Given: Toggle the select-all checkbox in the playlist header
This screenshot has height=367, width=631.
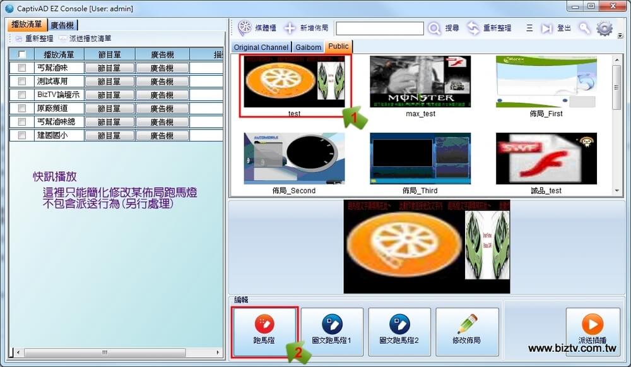Looking at the screenshot, I should pos(22,54).
